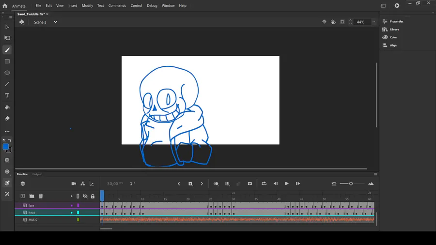Open the Scene 1 dropdown
The height and width of the screenshot is (245, 436).
pyautogui.click(x=55, y=22)
